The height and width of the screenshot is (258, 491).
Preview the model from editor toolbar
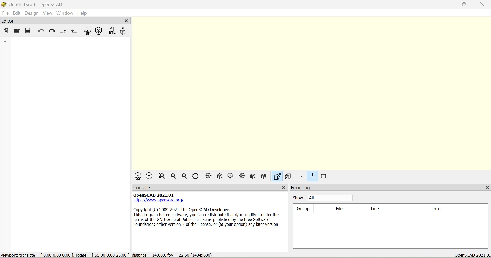88,31
